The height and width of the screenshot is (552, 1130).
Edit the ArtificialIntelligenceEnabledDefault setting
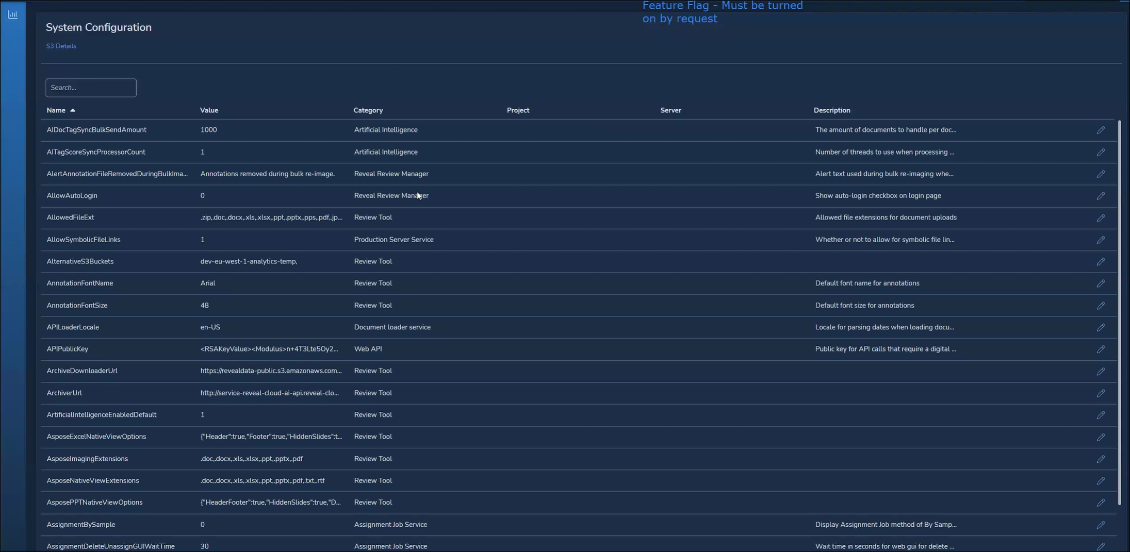coord(1101,415)
